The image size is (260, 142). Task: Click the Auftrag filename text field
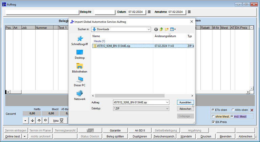[139, 102]
